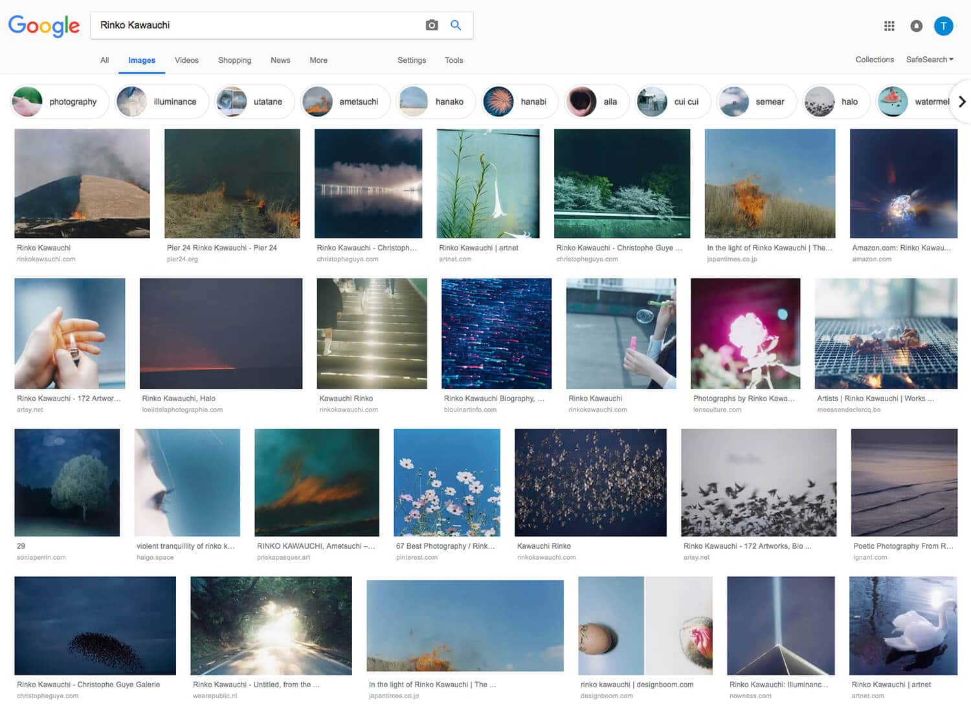Select the ametsuchi suggestion chip
Screen dimensions: 971x715
click(345, 102)
